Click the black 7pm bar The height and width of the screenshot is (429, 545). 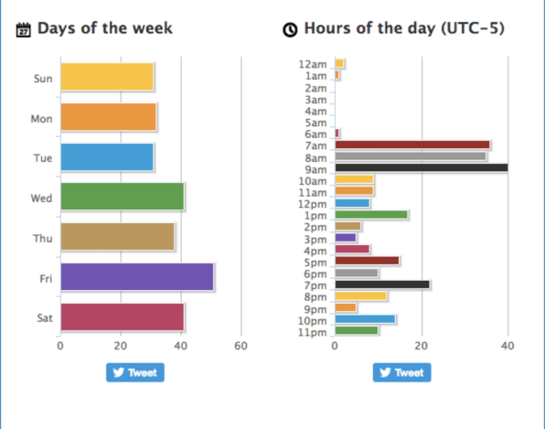pos(382,284)
